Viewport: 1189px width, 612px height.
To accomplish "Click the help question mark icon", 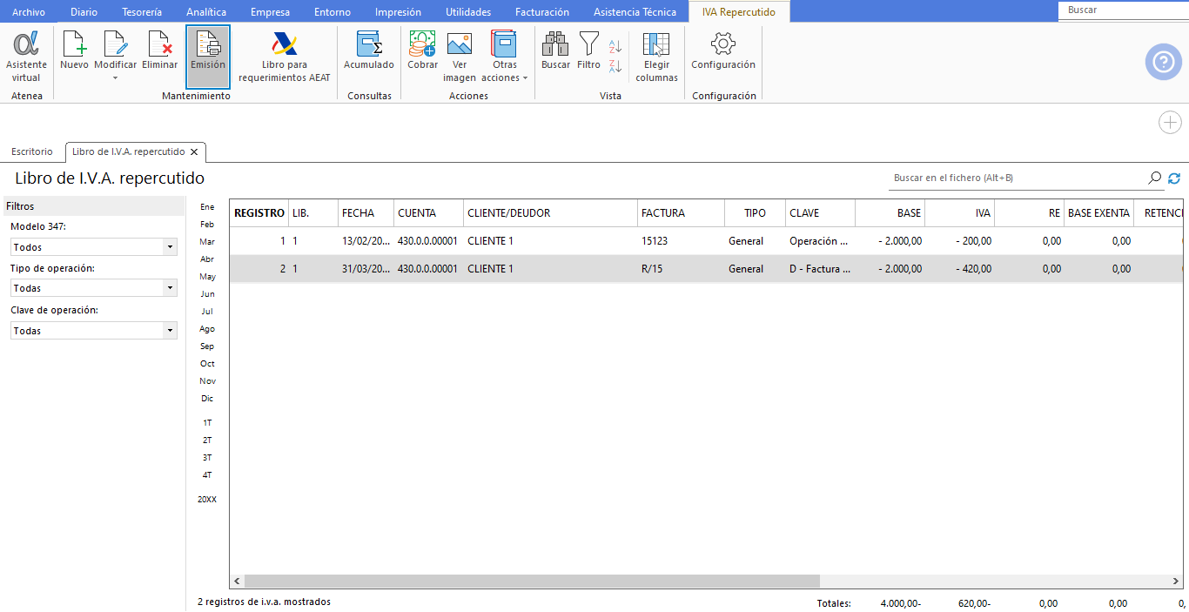I will pyautogui.click(x=1164, y=62).
